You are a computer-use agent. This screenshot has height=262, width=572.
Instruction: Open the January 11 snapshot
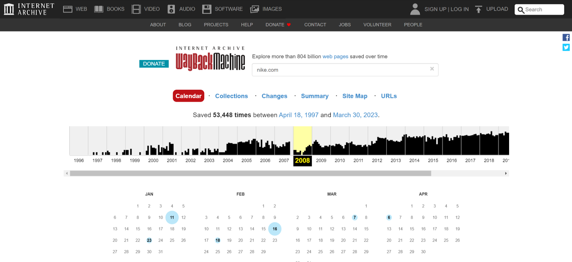tap(172, 217)
